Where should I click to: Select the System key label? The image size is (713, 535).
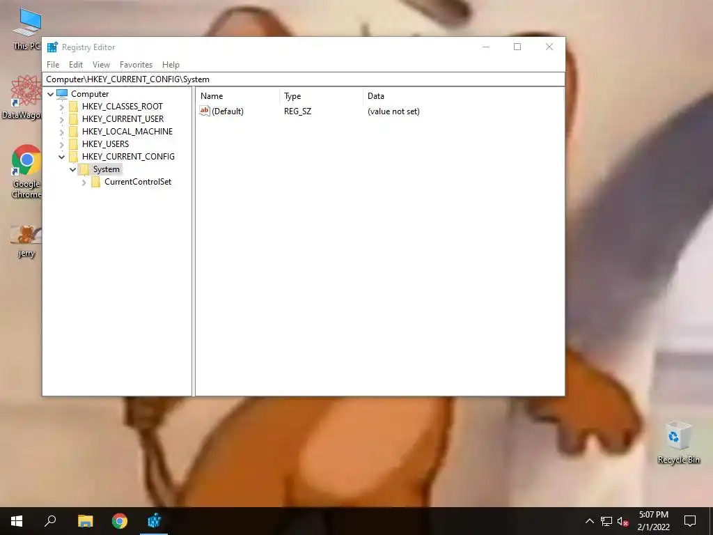tap(107, 169)
